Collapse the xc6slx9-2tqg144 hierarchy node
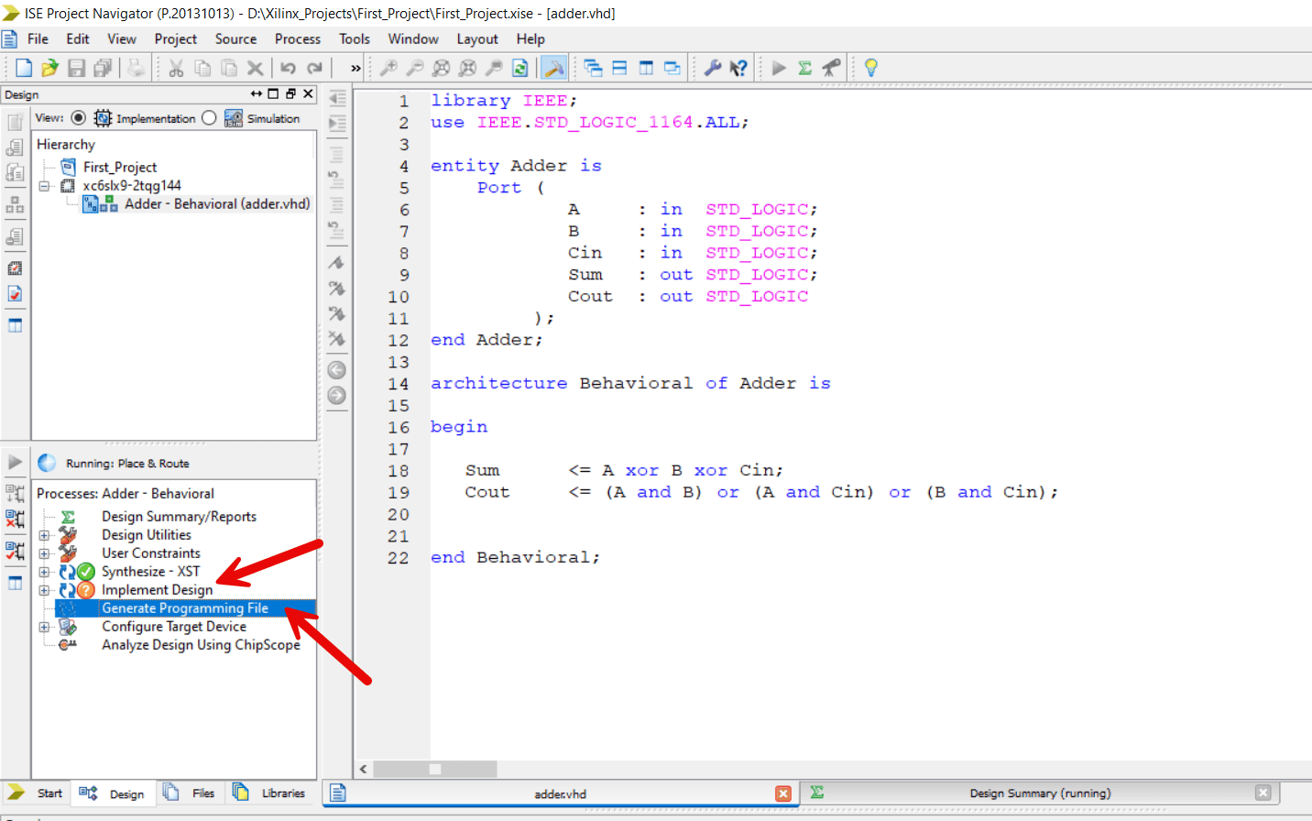This screenshot has width=1312, height=821. [x=44, y=185]
